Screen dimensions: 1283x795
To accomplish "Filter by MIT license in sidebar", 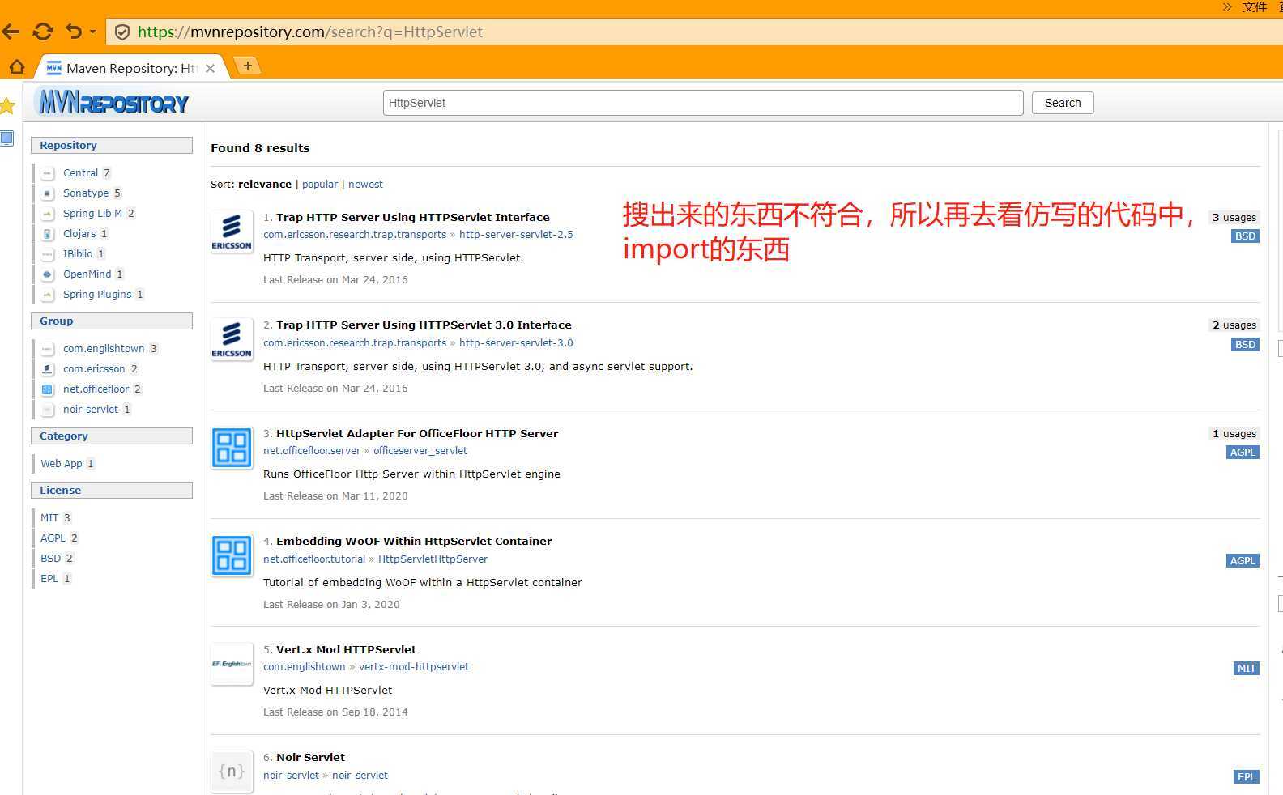I will 49,517.
